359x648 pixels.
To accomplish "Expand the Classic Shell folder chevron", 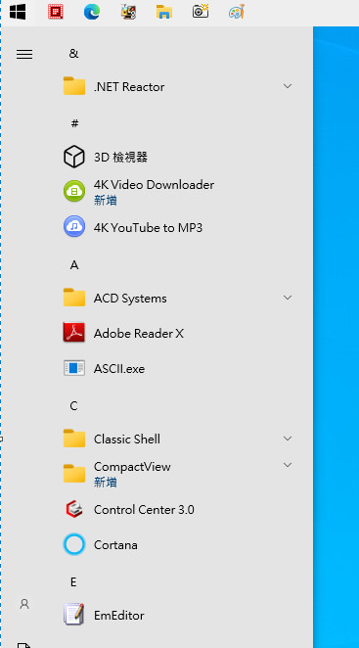I will [288, 439].
